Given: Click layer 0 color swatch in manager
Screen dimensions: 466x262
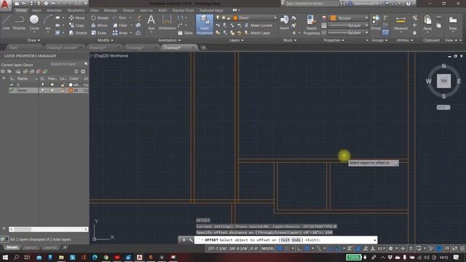Looking at the screenshot, I should [71, 84].
